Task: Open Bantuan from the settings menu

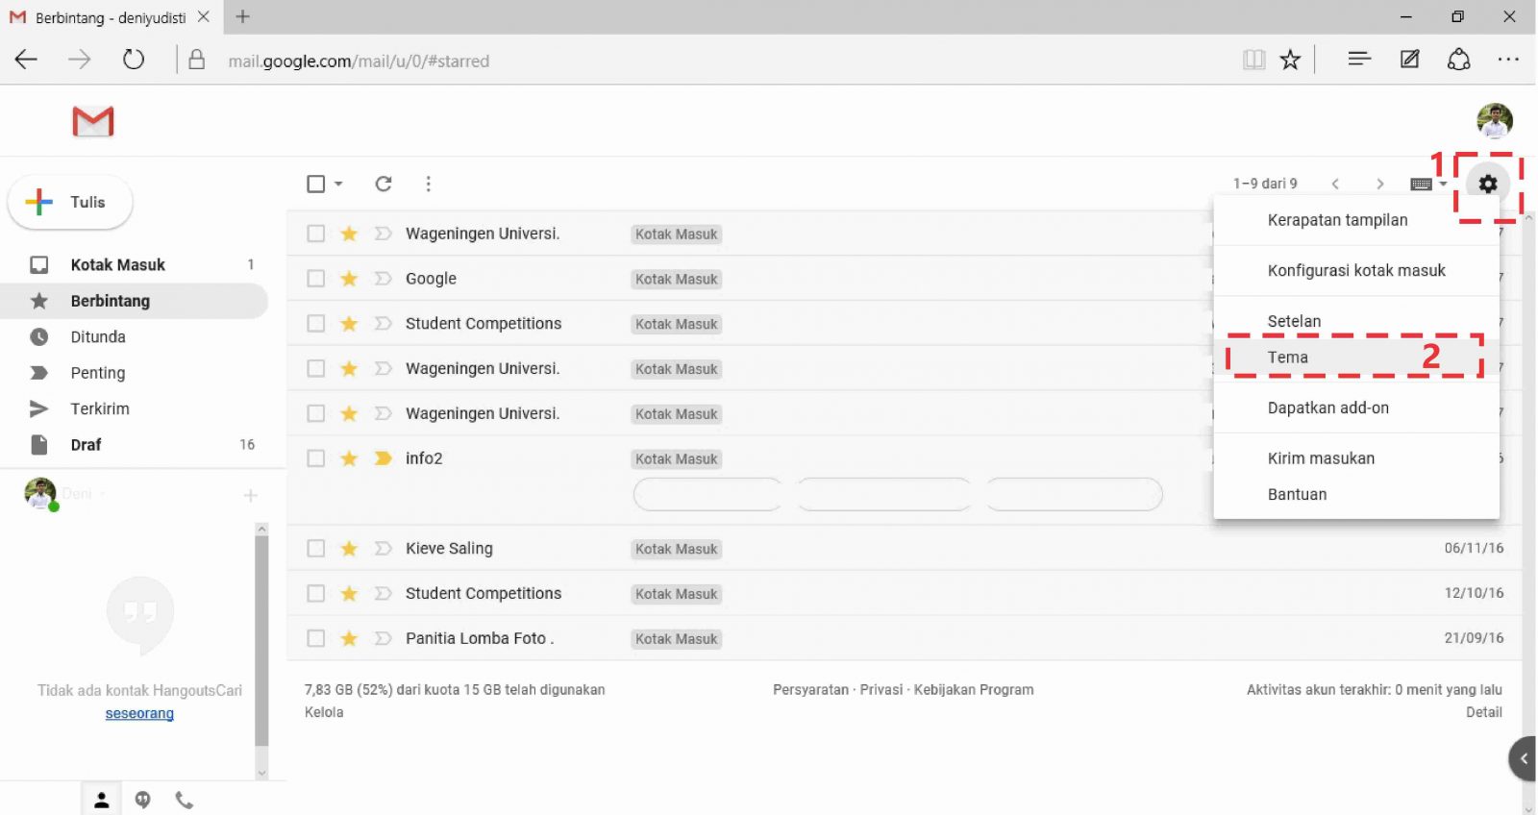Action: click(1356, 495)
